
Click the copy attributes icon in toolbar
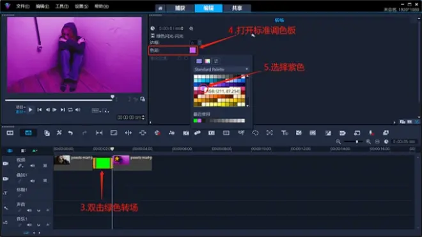[47, 133]
